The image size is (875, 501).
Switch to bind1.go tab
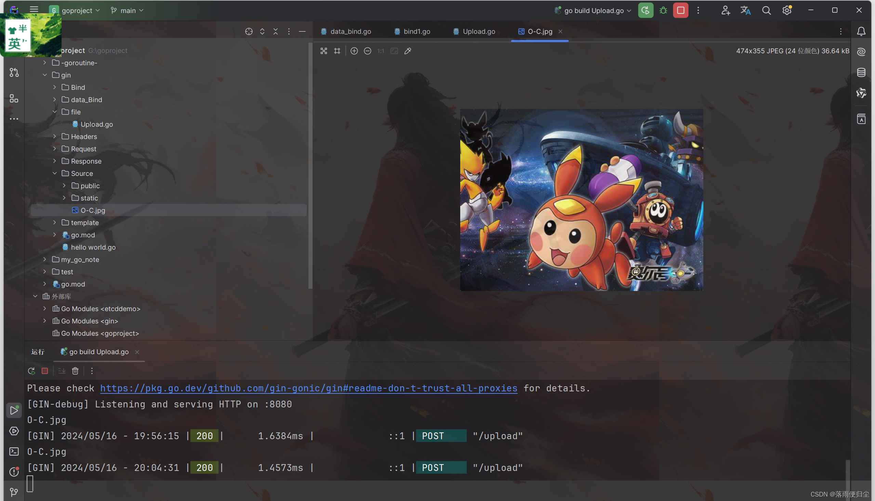[x=412, y=31]
